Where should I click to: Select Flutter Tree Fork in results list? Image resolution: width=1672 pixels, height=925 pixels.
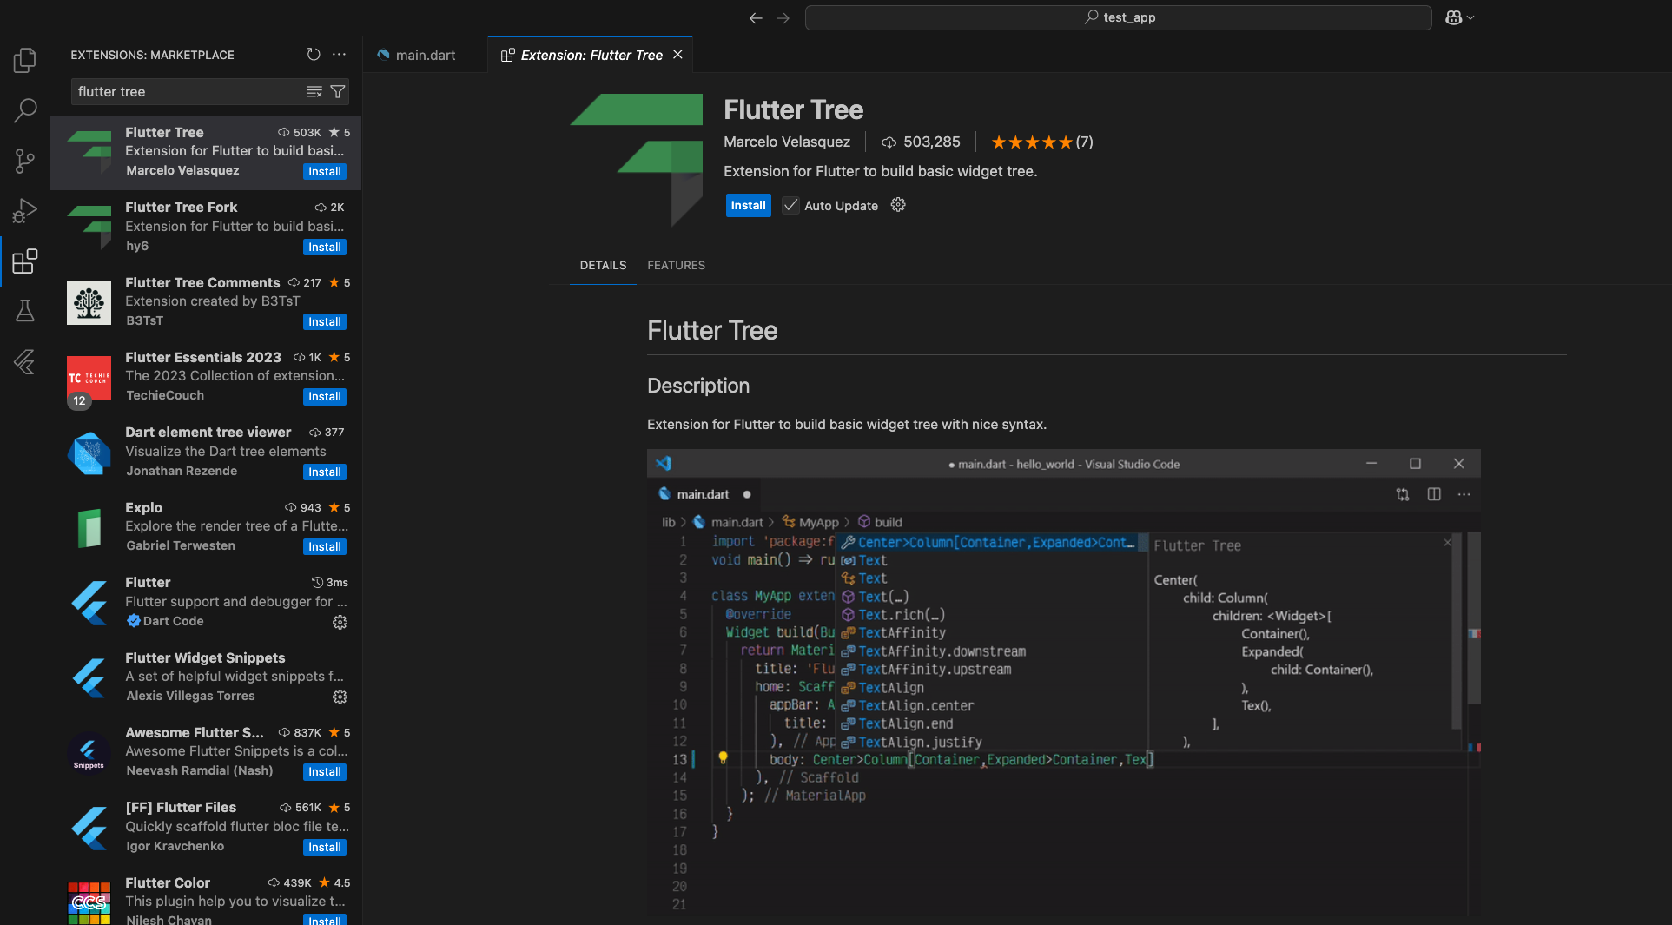206,228
